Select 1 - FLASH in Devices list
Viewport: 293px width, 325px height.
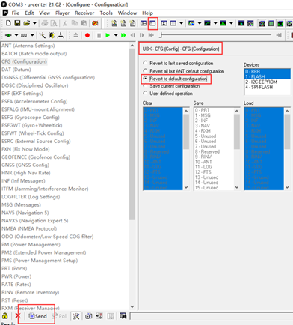tap(267, 76)
